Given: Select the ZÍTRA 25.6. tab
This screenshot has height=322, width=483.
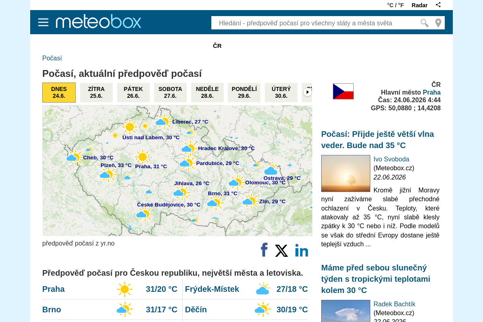Looking at the screenshot, I should pos(96,93).
